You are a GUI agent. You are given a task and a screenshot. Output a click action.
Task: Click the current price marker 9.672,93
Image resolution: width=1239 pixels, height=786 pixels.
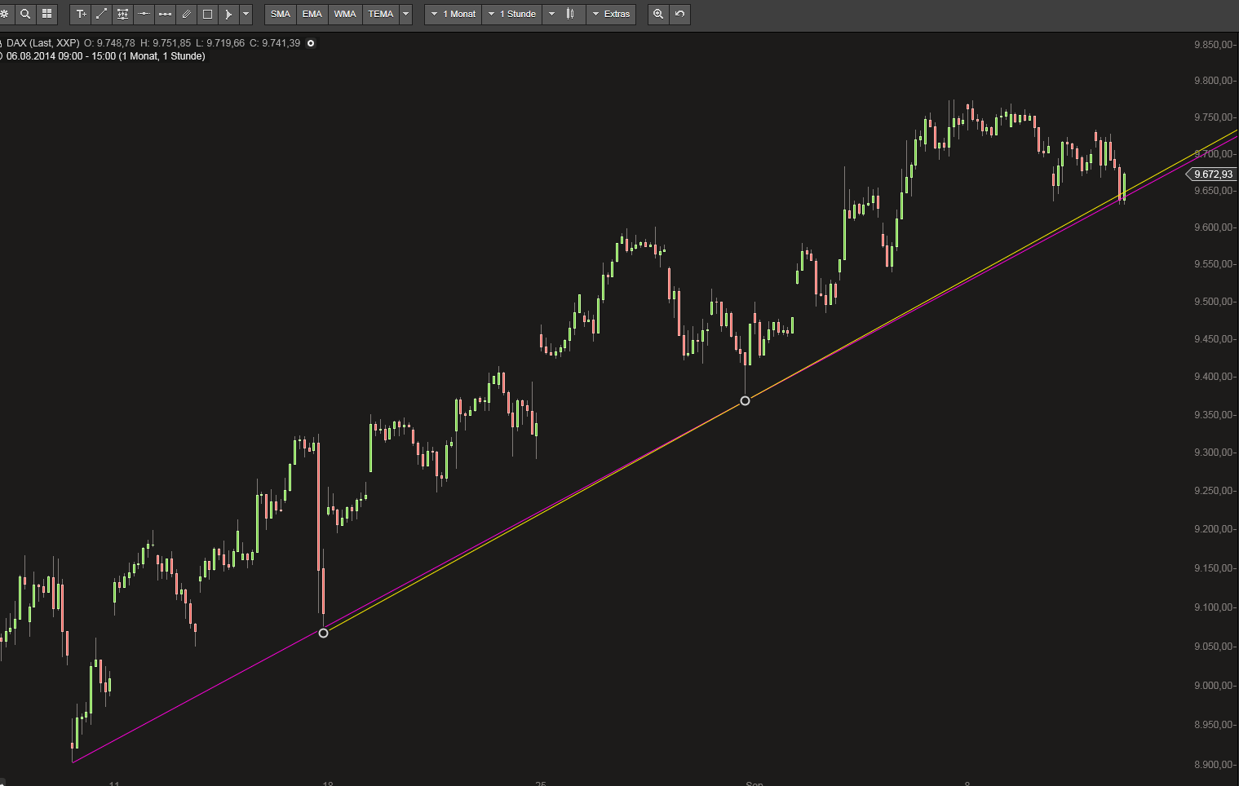click(x=1212, y=174)
